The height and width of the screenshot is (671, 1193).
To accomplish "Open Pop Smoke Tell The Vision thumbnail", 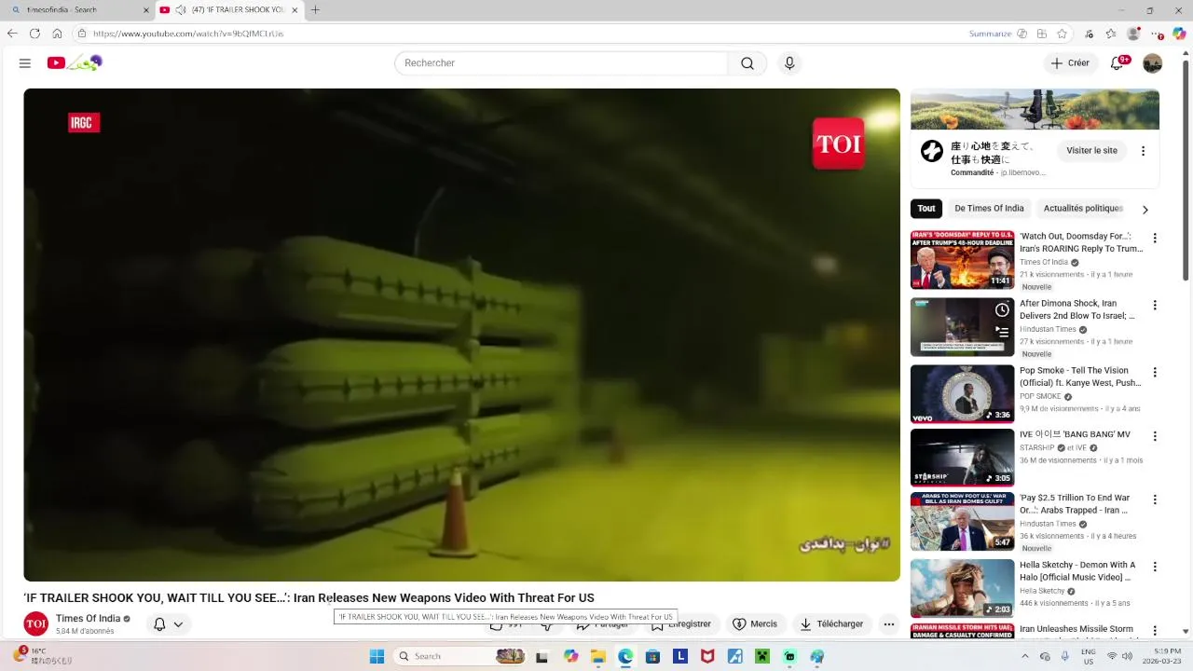I will [962, 394].
